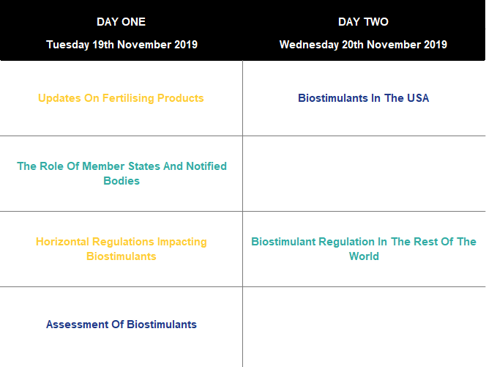View the Assessment Of Biostimulants session
This screenshot has height=367, width=486.
click(121, 325)
